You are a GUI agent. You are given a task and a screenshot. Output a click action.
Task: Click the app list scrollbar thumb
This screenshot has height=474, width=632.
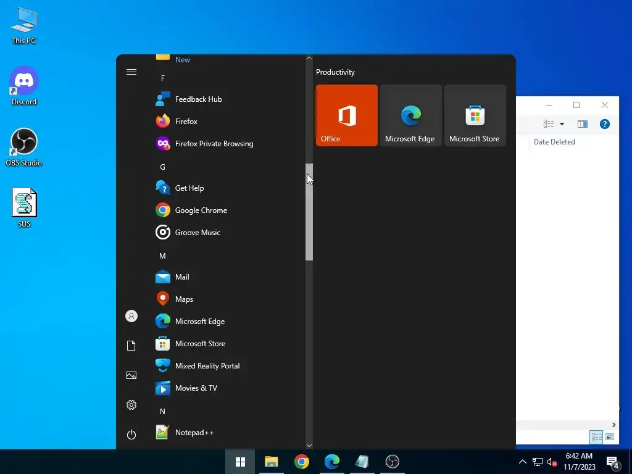click(309, 212)
